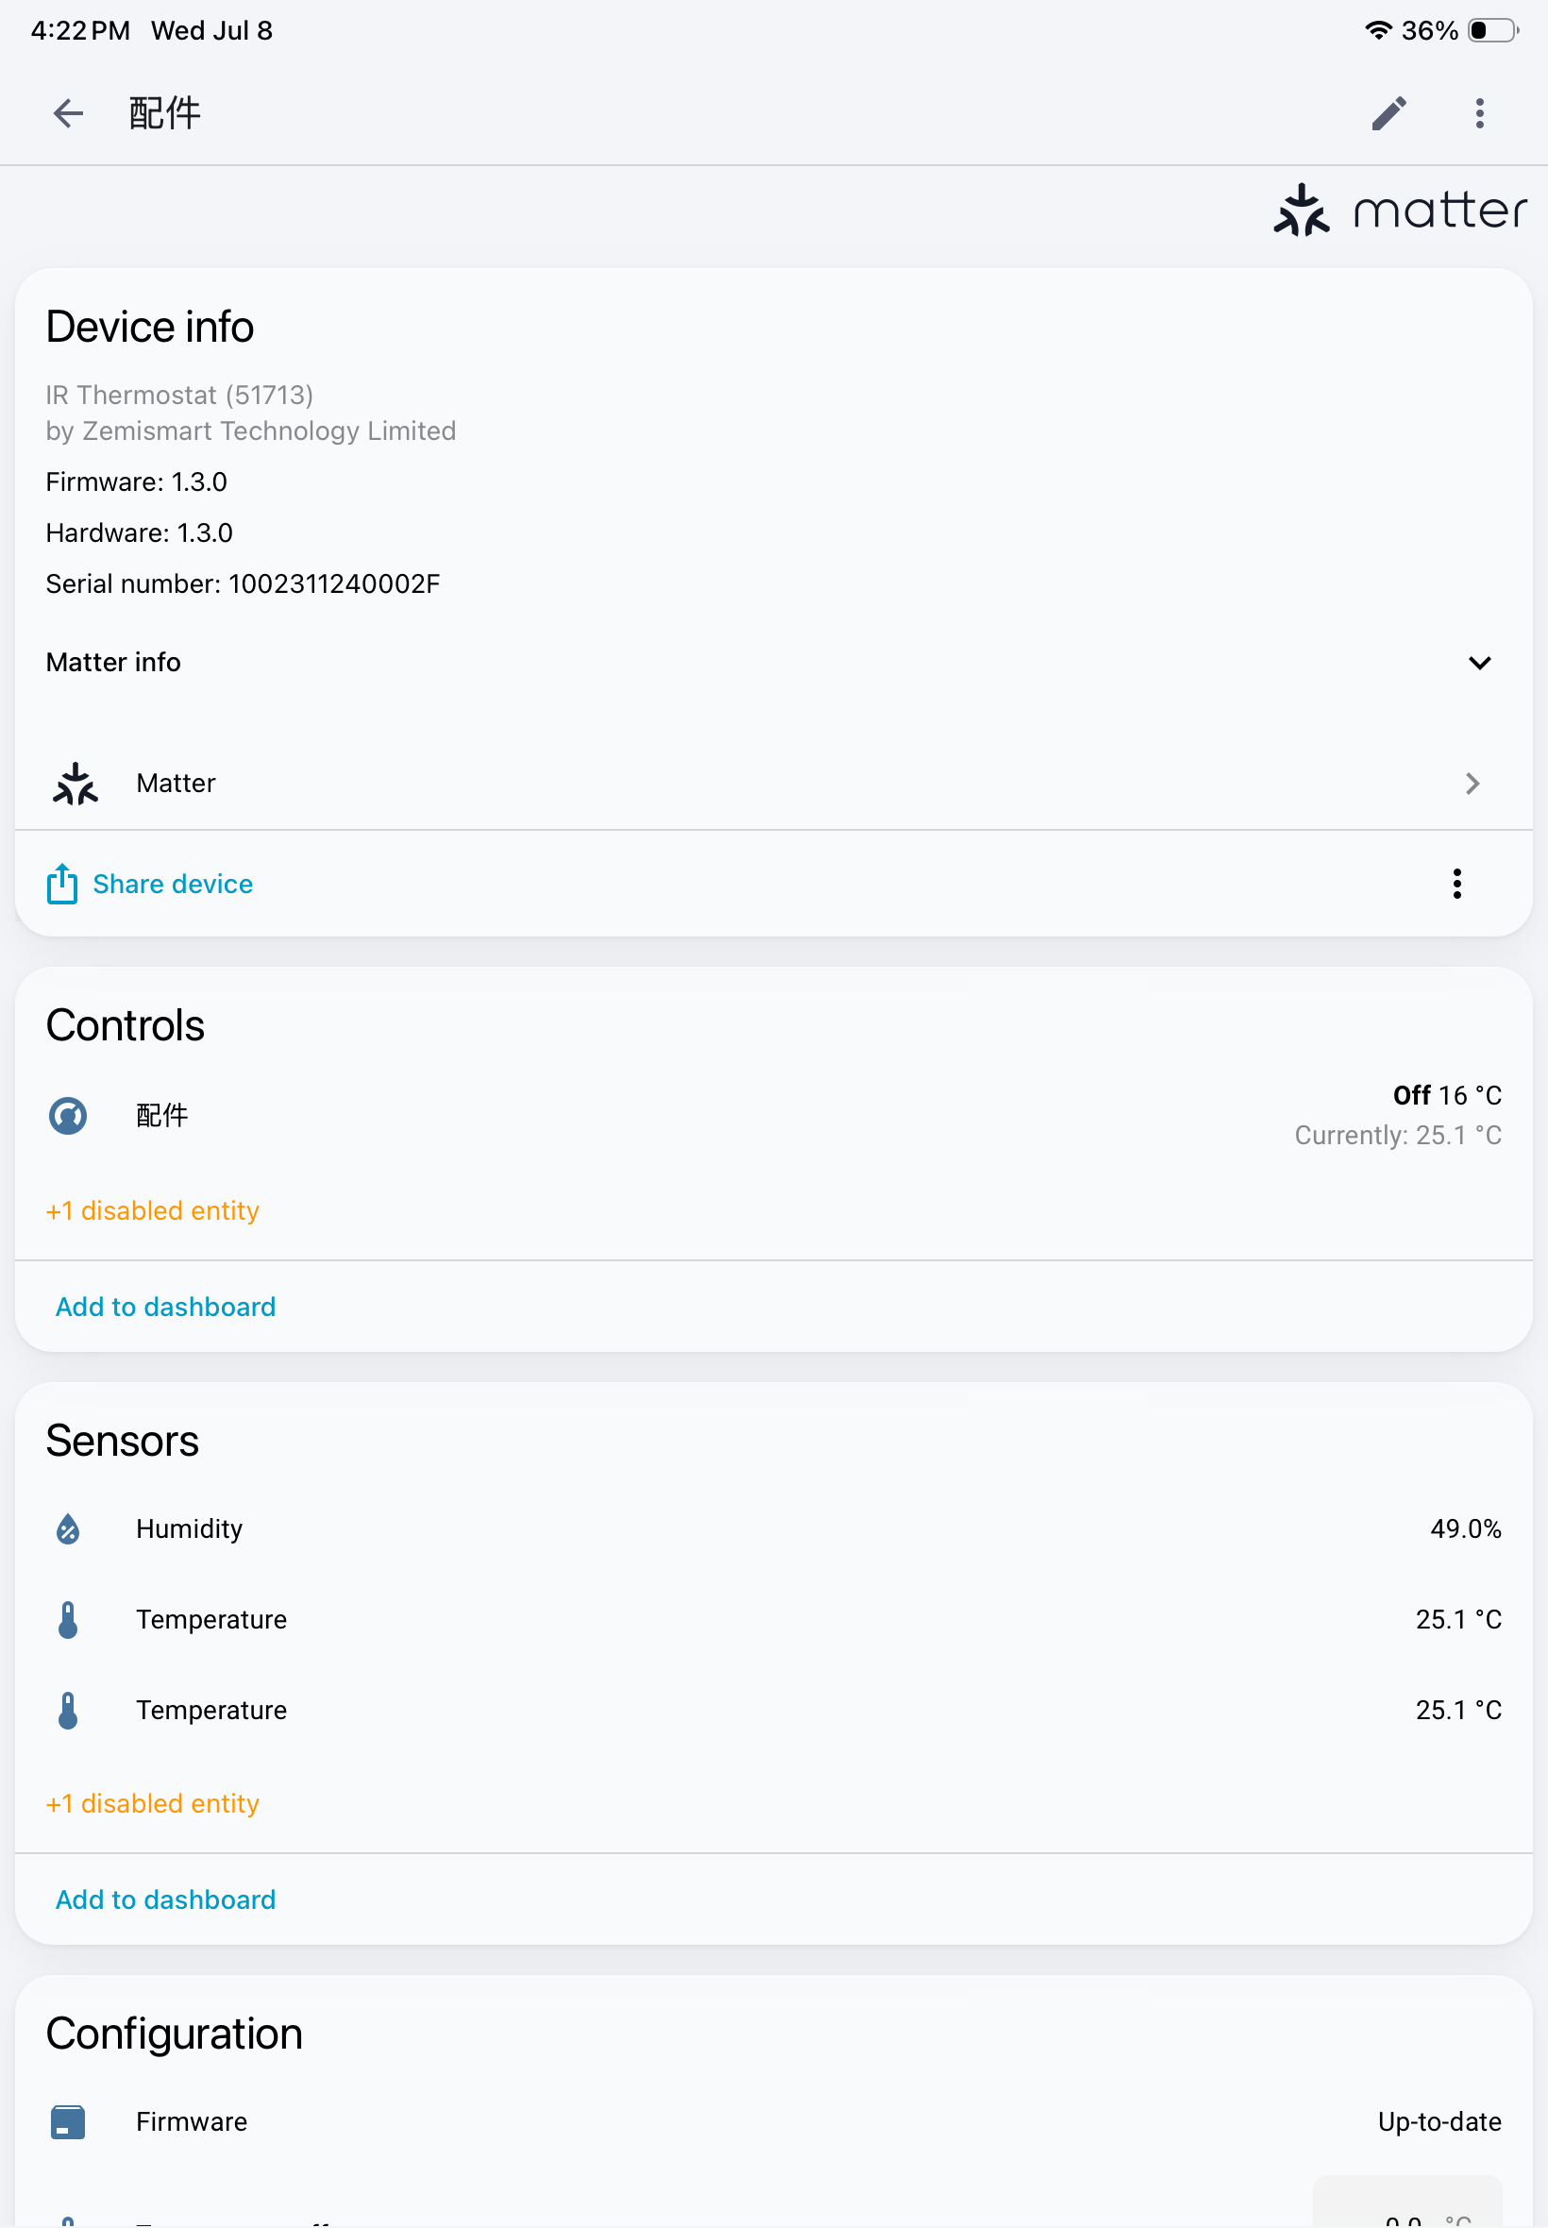The image size is (1548, 2228).
Task: Expand the Matter info section
Action: coord(774,663)
